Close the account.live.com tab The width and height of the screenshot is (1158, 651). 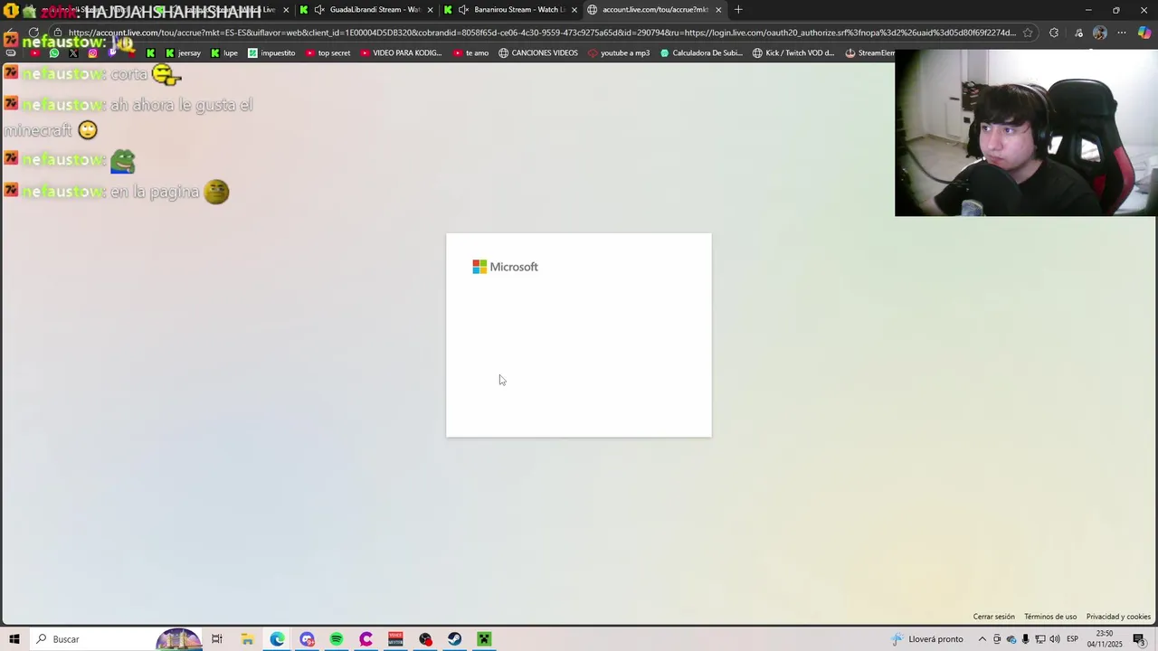pos(718,10)
